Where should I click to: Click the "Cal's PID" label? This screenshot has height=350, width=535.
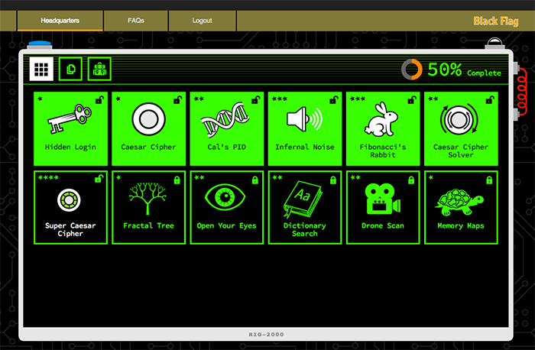coord(226,147)
